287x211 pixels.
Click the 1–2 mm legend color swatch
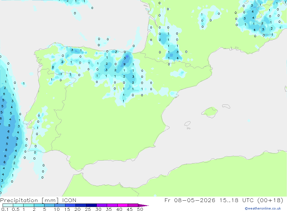29,205
